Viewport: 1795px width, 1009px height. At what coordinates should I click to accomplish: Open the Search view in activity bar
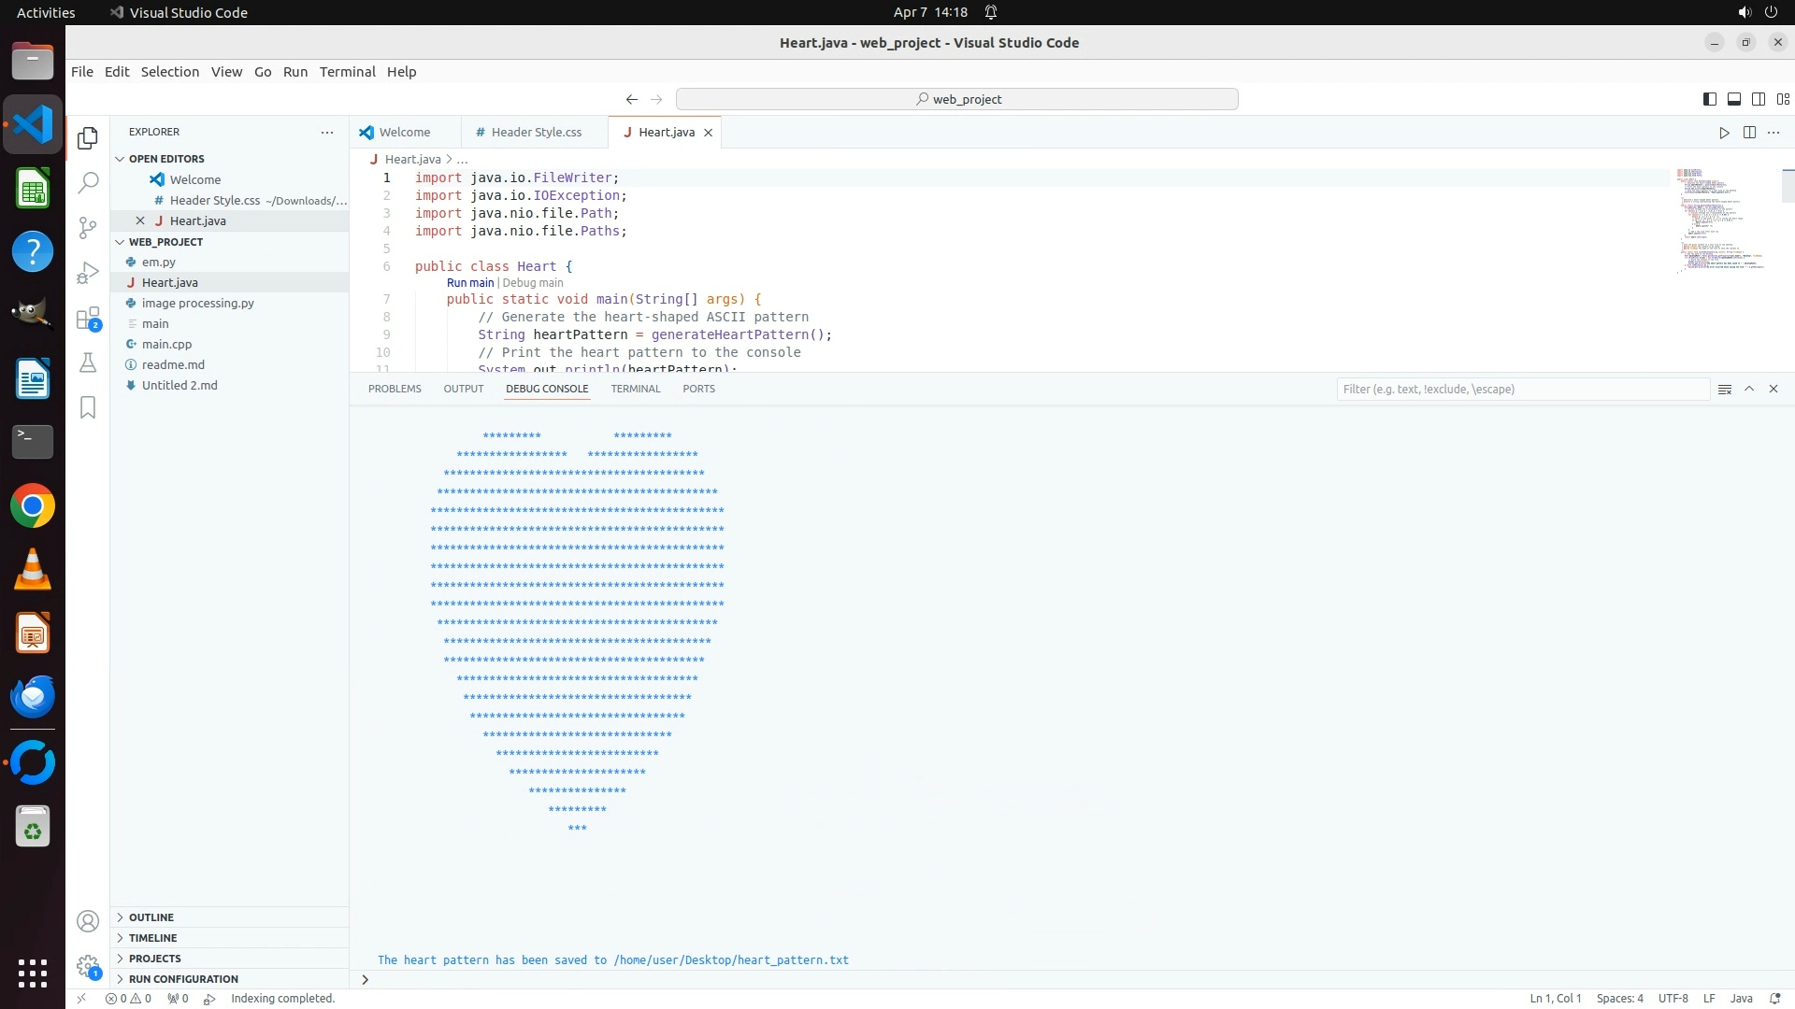pos(88,183)
